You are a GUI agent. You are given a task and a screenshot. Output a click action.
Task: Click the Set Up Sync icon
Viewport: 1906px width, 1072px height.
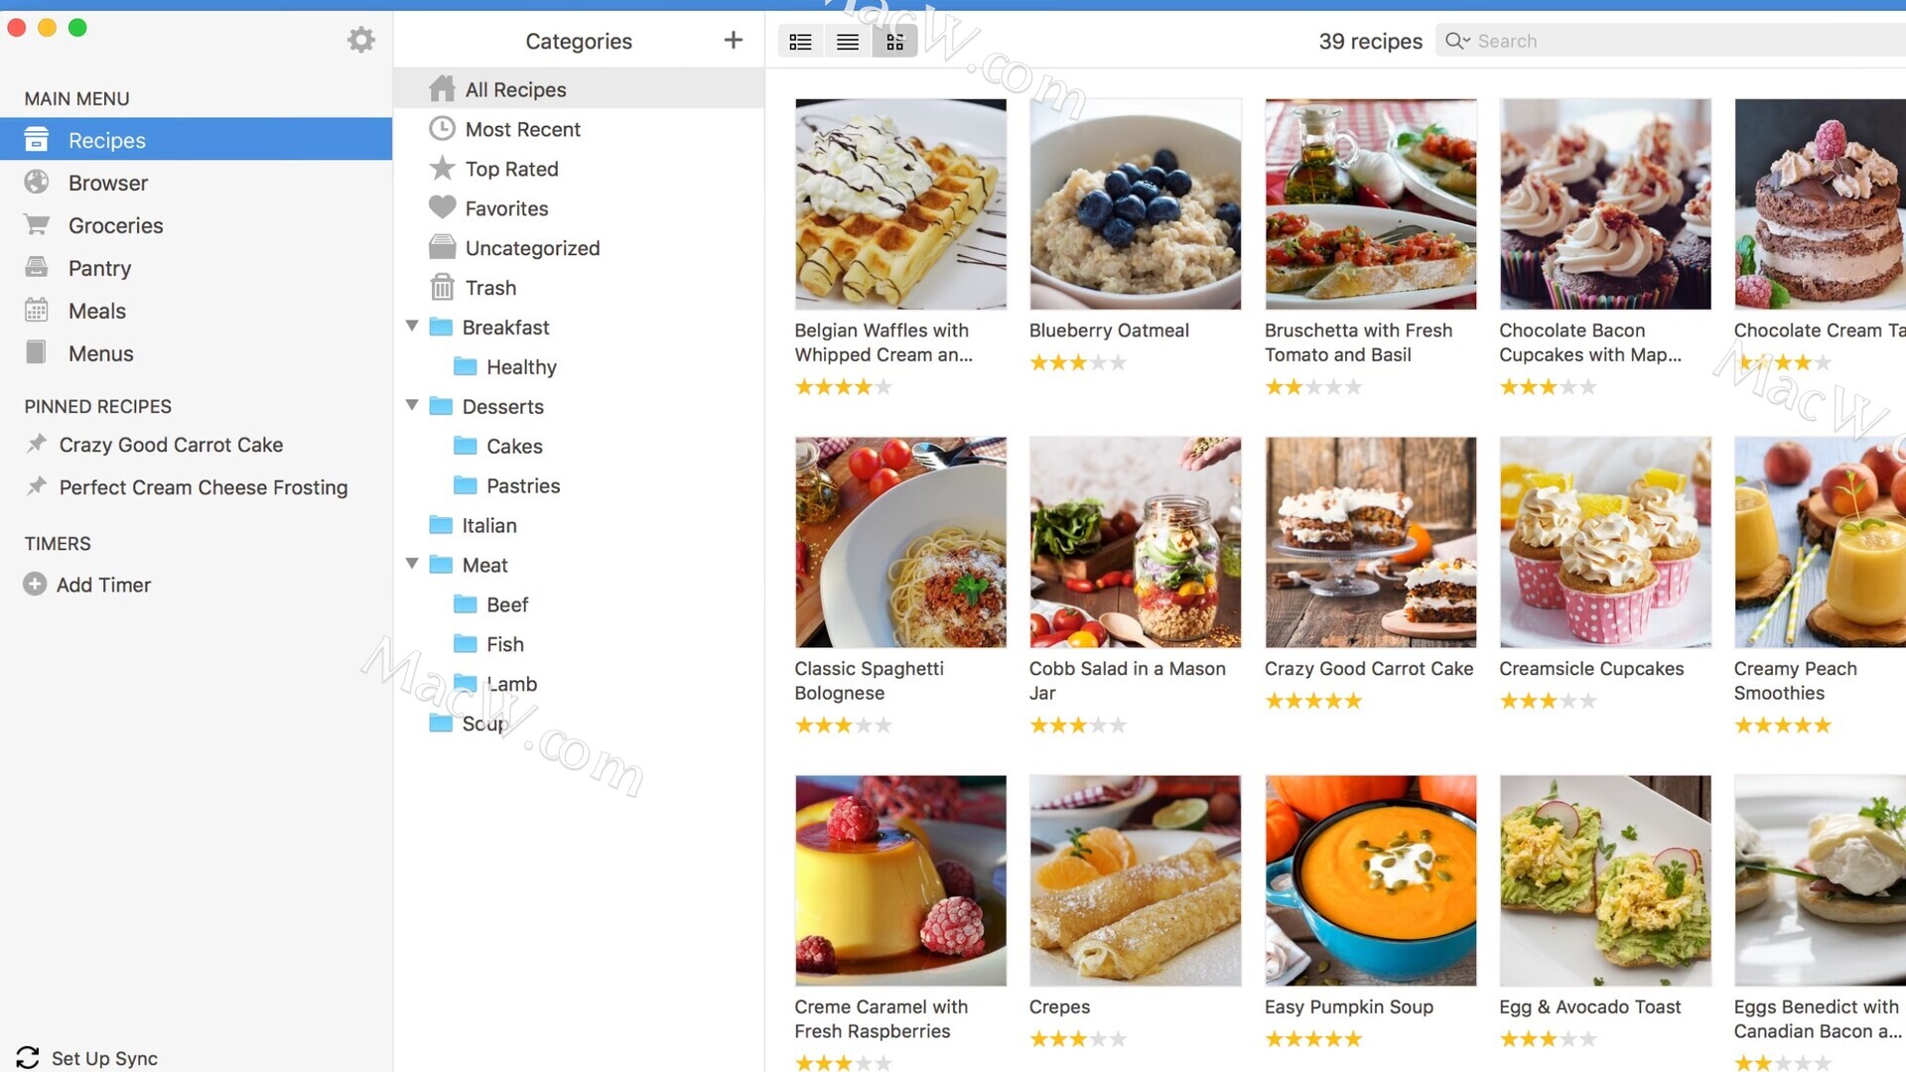(28, 1058)
